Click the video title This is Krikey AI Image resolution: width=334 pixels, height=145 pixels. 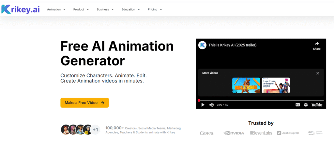tap(232, 45)
